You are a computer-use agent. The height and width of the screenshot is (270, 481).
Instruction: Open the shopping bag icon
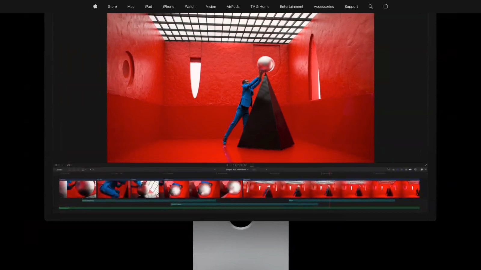pyautogui.click(x=386, y=6)
